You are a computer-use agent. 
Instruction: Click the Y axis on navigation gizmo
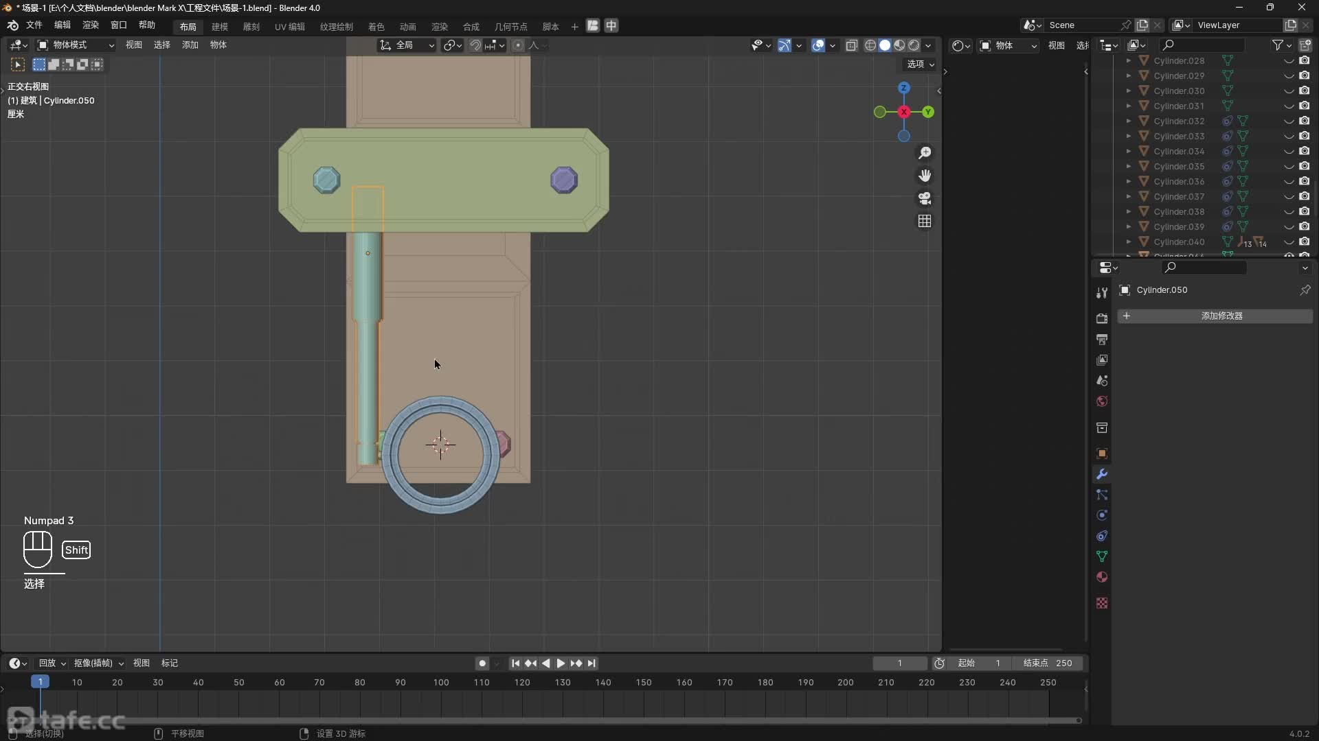coord(928,112)
